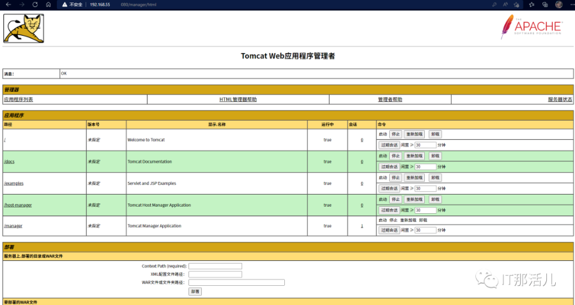575x305 pixels.
Task: Undeploy the /docs application with 卸载
Action: pos(435,156)
